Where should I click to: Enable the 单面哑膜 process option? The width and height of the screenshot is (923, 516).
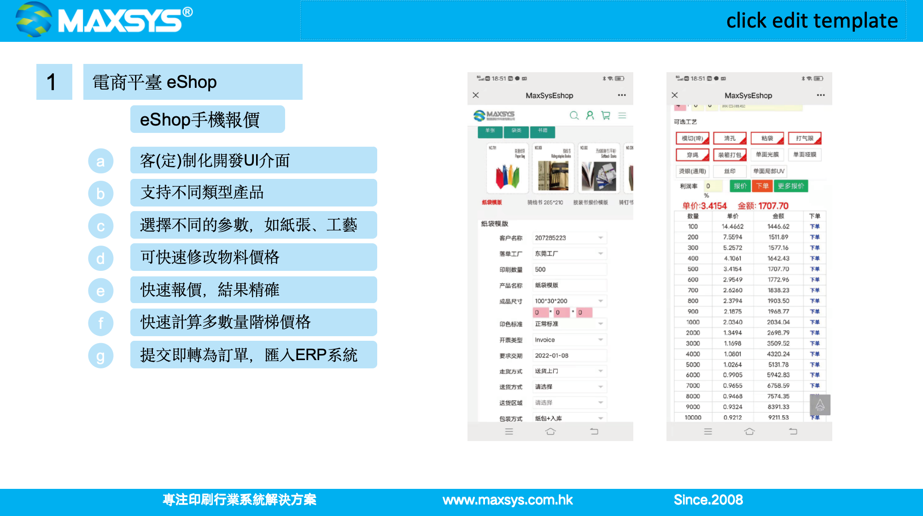805,155
